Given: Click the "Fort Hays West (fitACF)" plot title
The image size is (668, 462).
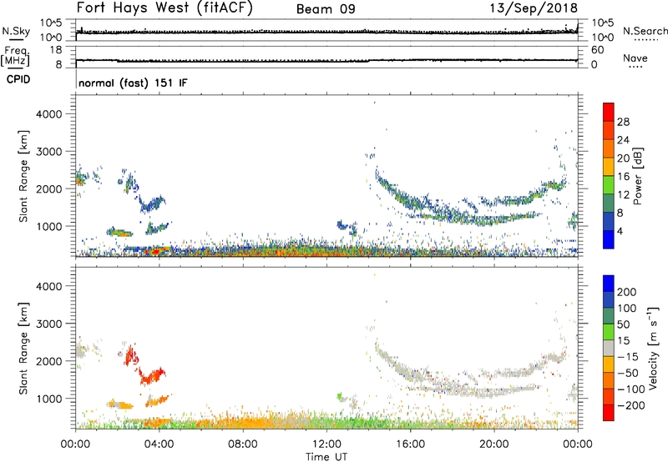Looking at the screenshot, I should [164, 8].
